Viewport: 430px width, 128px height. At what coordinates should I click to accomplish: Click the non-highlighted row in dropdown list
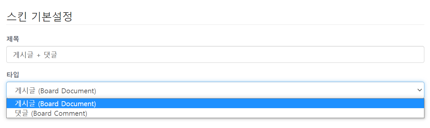pyautogui.click(x=215, y=113)
